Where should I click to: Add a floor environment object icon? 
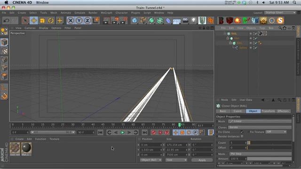pos(177,21)
